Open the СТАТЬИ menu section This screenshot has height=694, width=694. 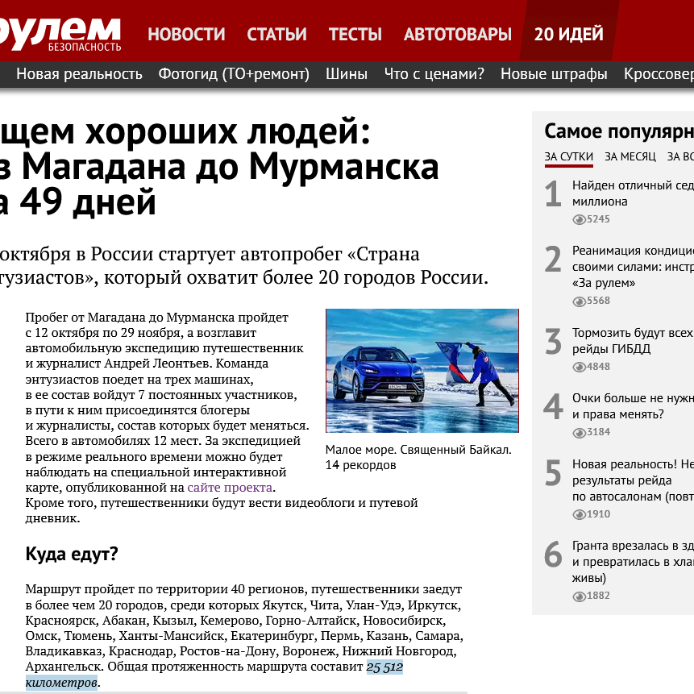(276, 34)
